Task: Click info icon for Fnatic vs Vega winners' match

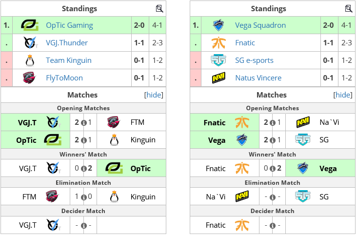Action: click(273, 169)
